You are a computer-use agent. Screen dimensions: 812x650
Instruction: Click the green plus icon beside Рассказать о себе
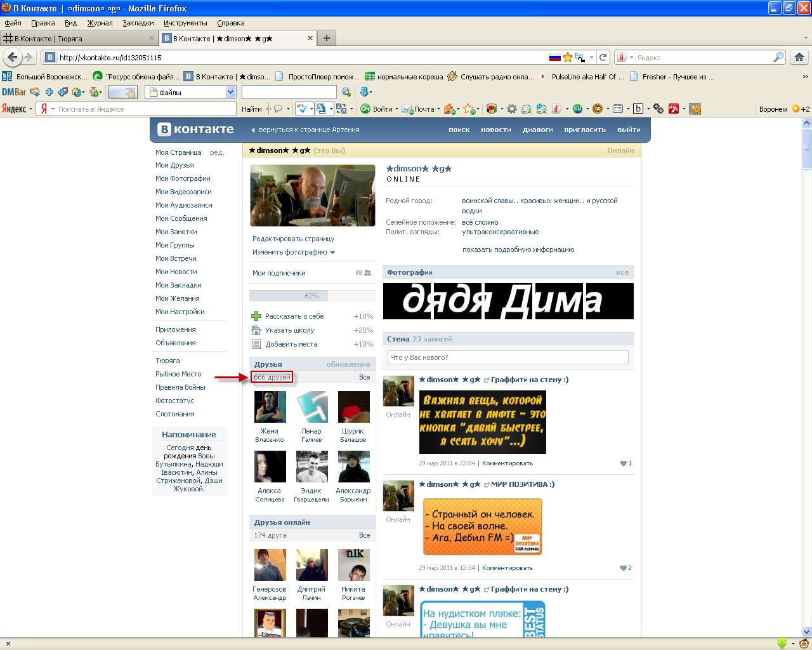click(256, 316)
